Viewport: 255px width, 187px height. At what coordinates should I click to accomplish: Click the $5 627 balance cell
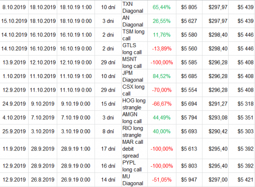pos(189,21)
